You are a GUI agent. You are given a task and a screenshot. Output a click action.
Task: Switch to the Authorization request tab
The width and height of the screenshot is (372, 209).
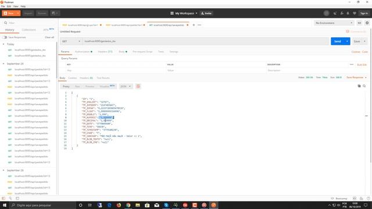click(x=83, y=52)
